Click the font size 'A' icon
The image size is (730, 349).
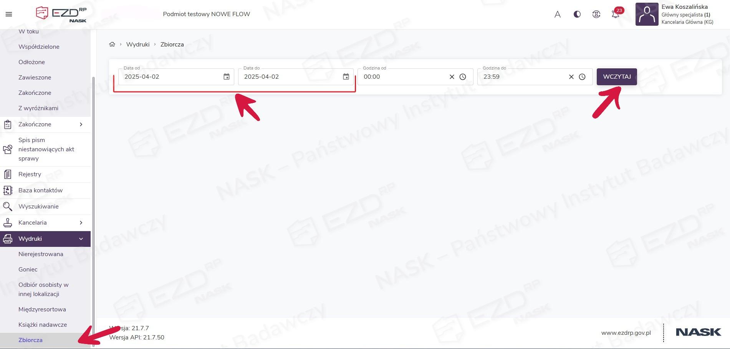pos(558,14)
